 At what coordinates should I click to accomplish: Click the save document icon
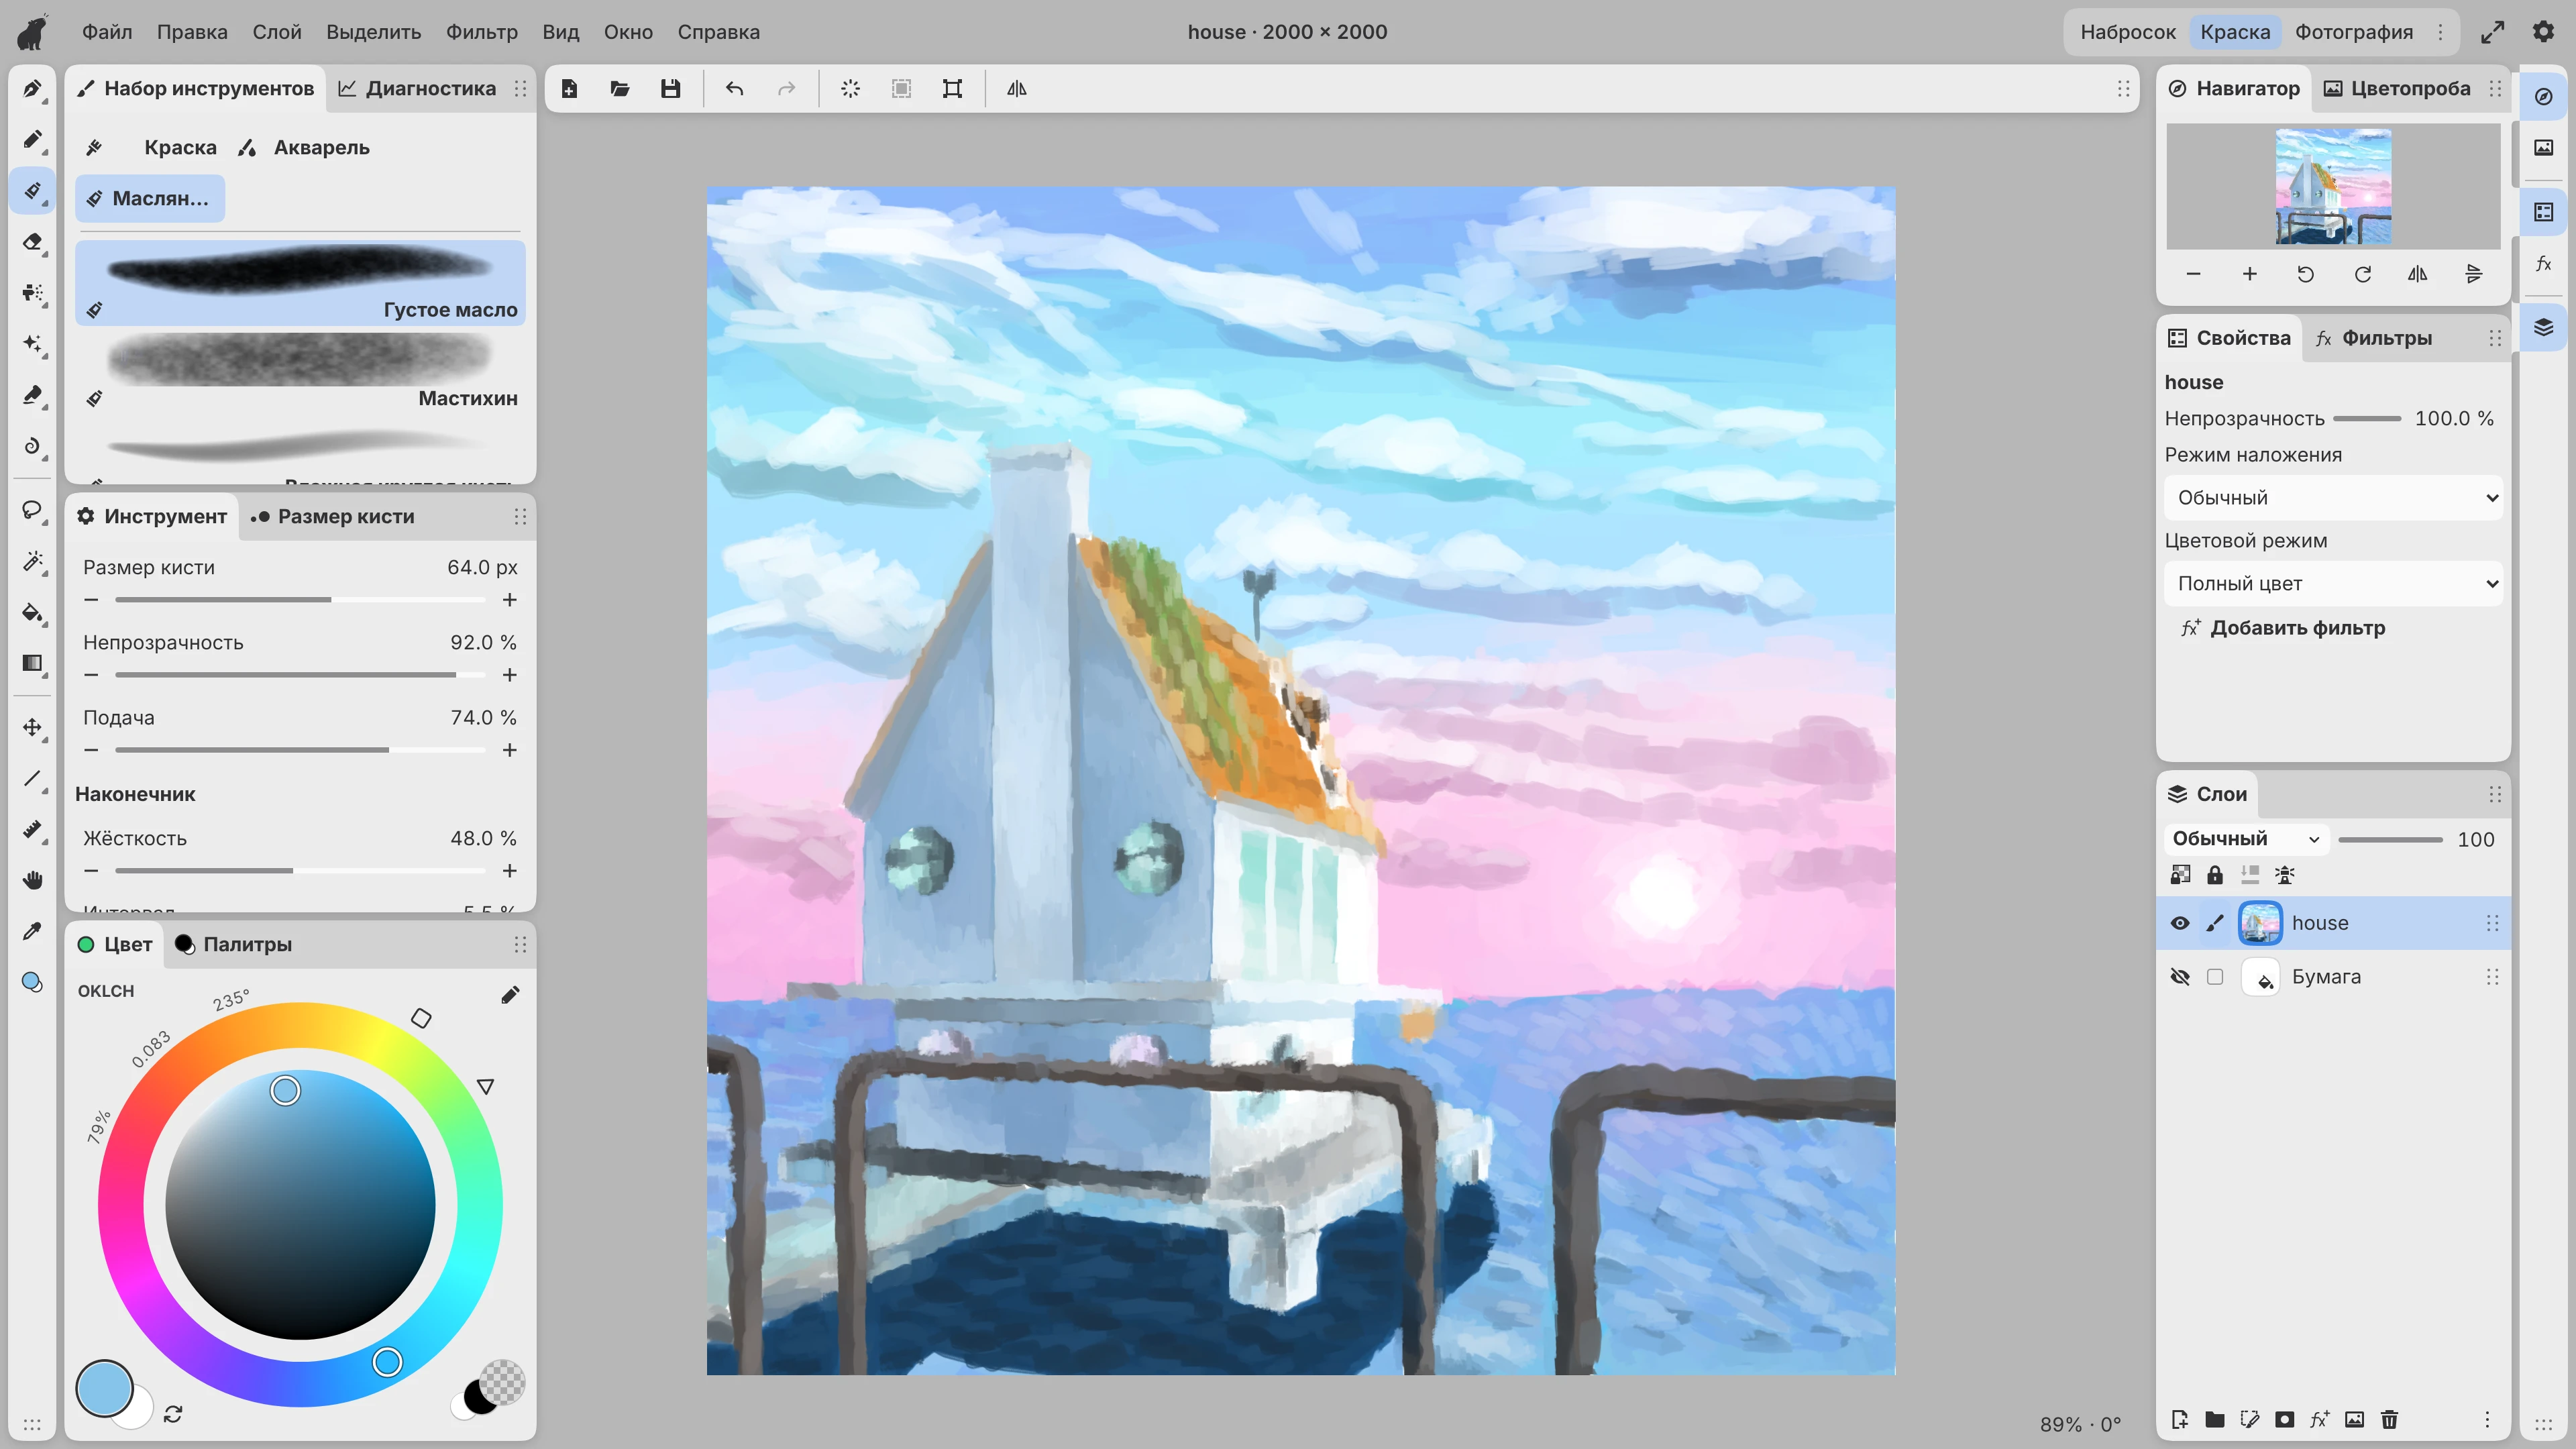670,89
